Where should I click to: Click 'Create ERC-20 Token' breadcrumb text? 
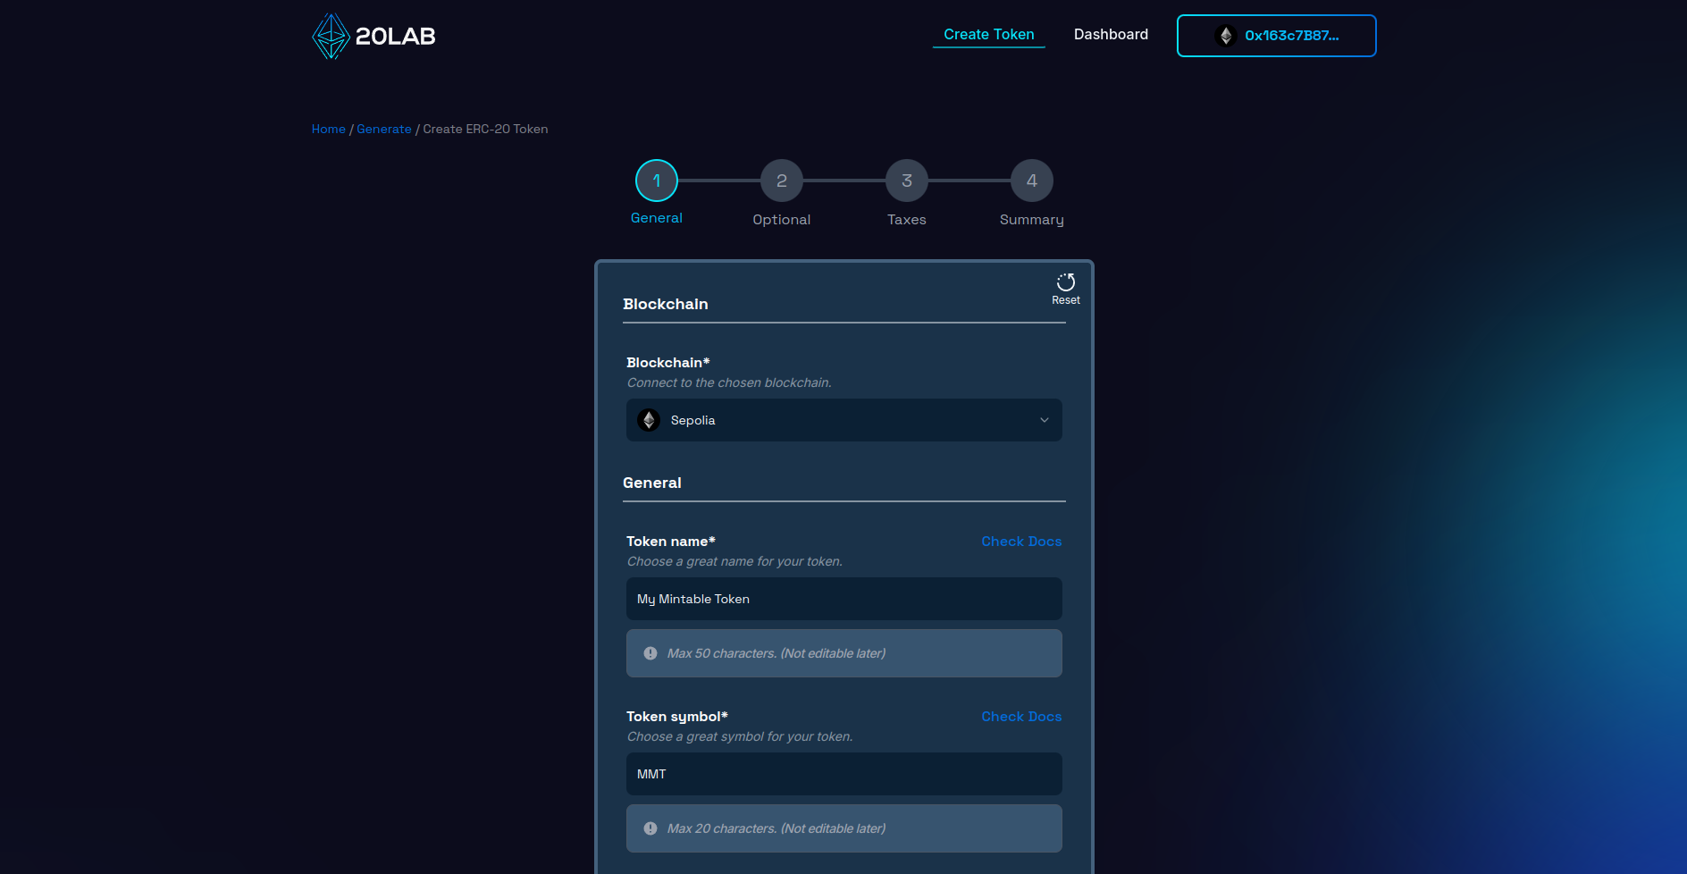click(x=485, y=129)
